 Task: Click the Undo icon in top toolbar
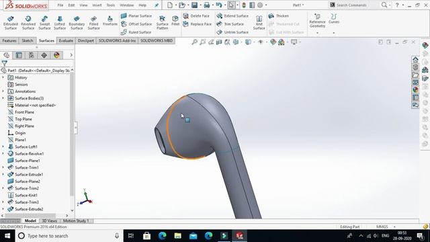218,5
